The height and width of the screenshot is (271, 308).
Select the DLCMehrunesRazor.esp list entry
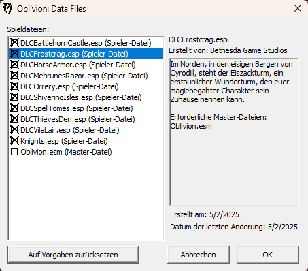pos(84,76)
